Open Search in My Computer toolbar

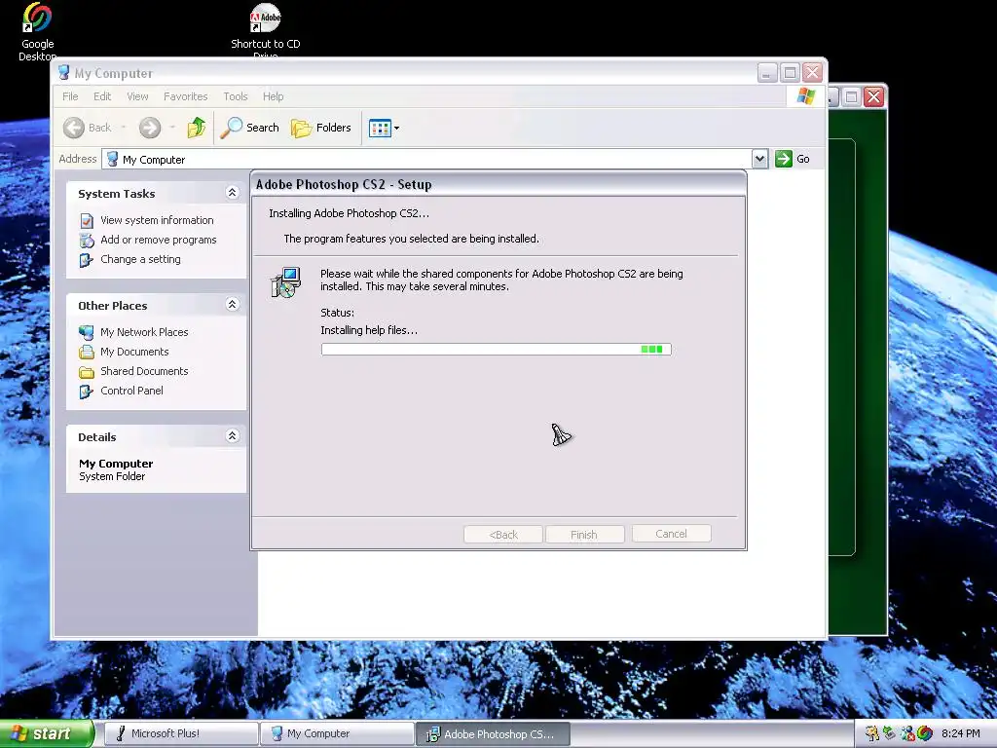tap(250, 128)
